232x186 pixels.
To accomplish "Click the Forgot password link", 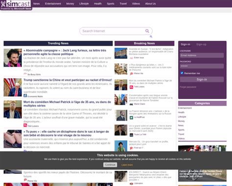I will pos(188,87).
